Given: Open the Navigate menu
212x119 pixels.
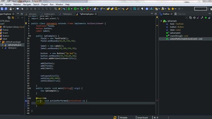Looking at the screenshot, I should (27, 4).
